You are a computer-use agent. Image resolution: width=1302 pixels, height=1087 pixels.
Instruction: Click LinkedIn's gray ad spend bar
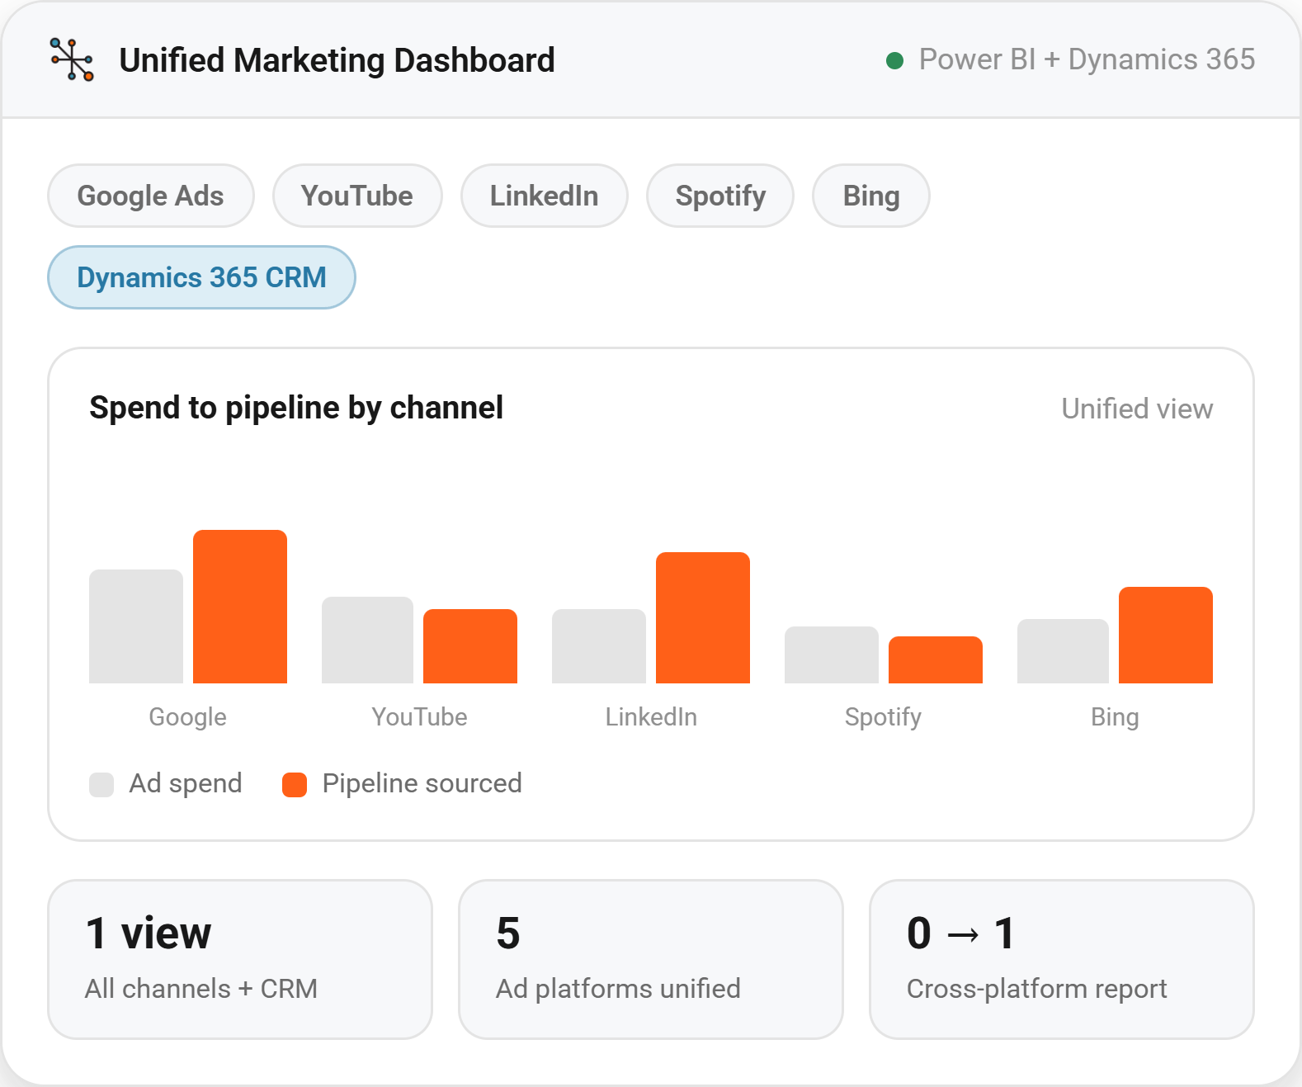599,646
